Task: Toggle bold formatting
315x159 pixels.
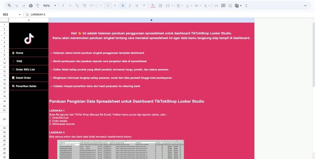Action: [123, 6]
